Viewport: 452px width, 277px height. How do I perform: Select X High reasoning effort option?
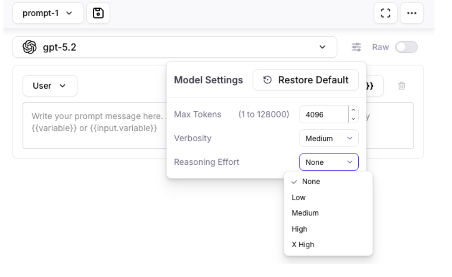[303, 245]
